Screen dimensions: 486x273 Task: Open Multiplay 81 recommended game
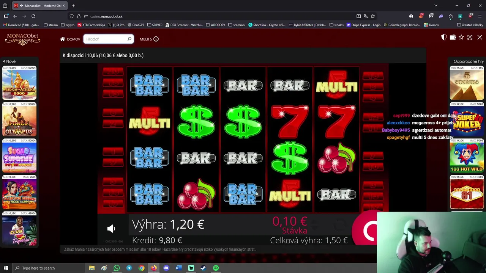pyautogui.click(x=467, y=192)
